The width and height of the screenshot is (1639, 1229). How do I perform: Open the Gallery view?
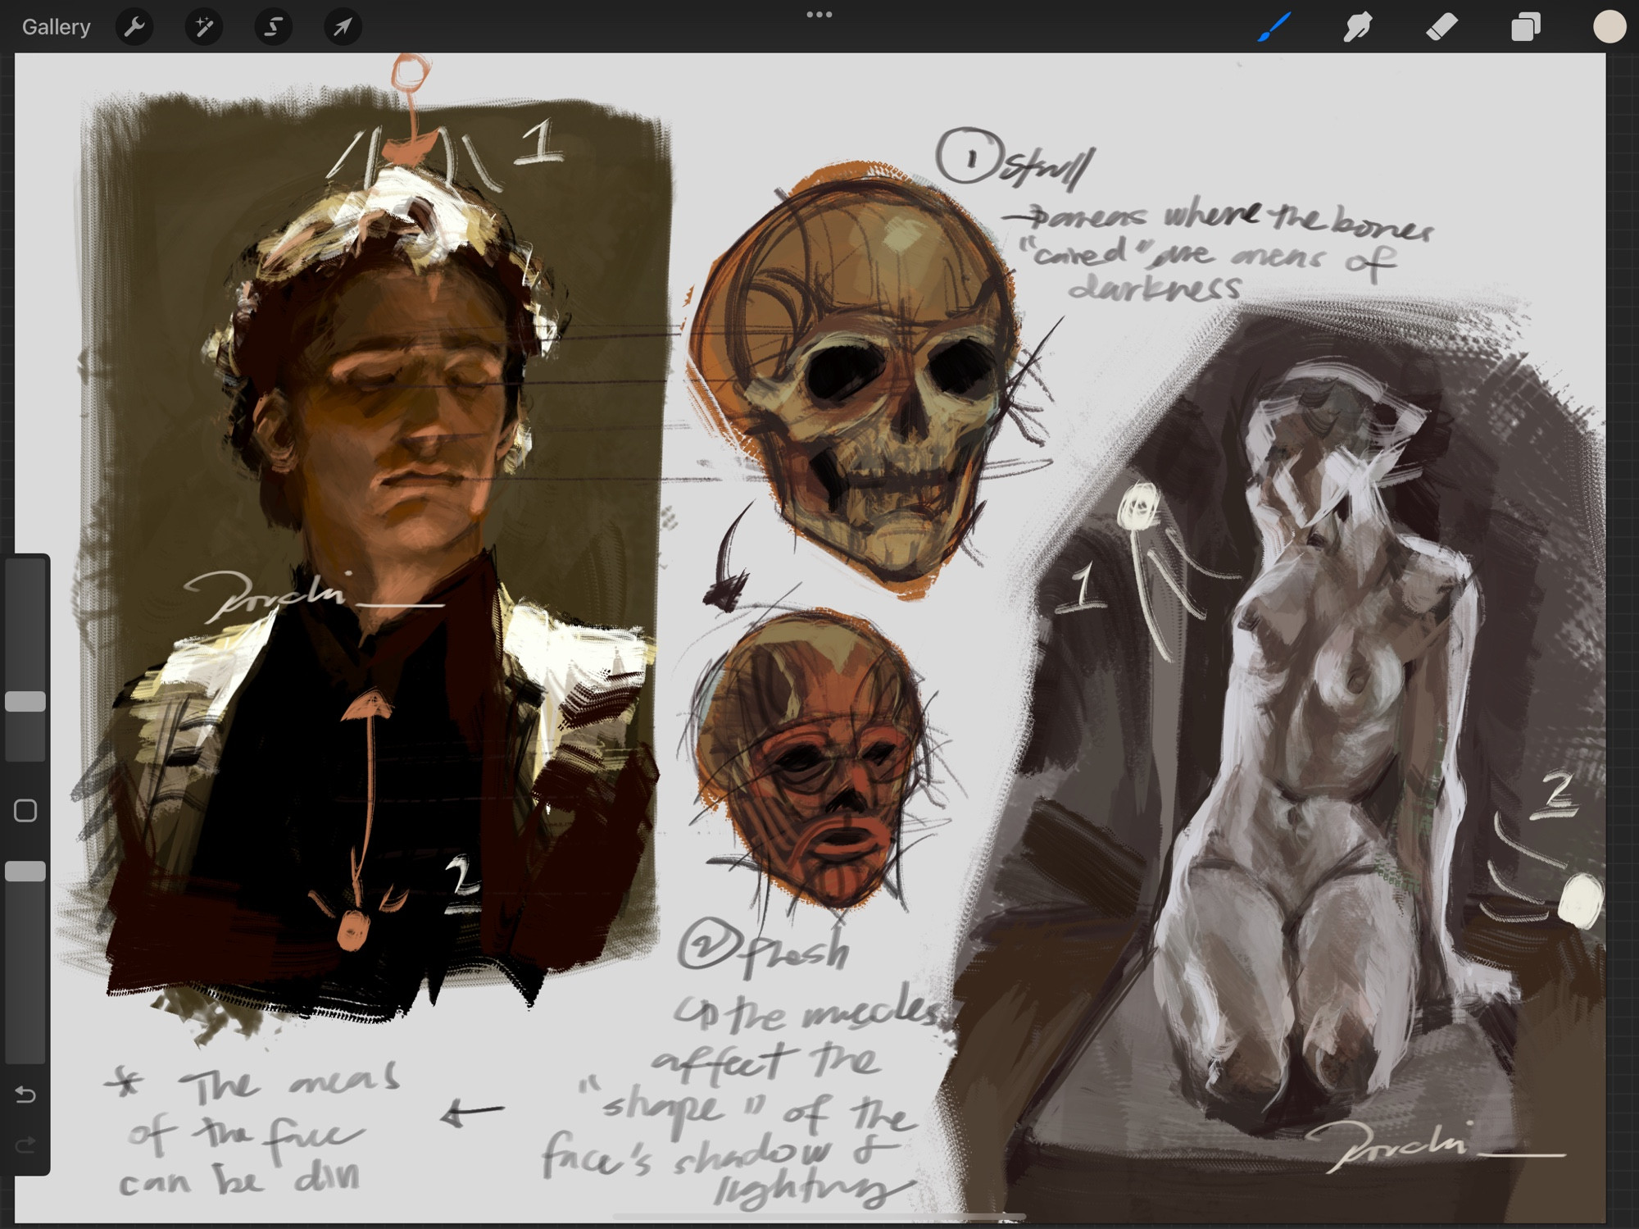(56, 27)
